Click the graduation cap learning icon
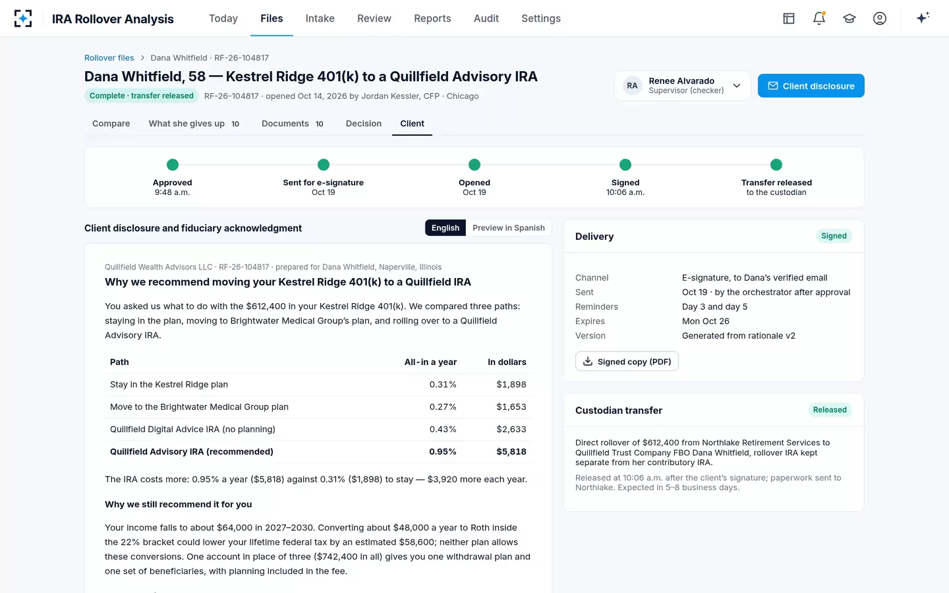 849,18
